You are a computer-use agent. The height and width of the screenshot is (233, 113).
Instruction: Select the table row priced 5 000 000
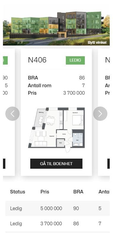[x=58, y=208]
